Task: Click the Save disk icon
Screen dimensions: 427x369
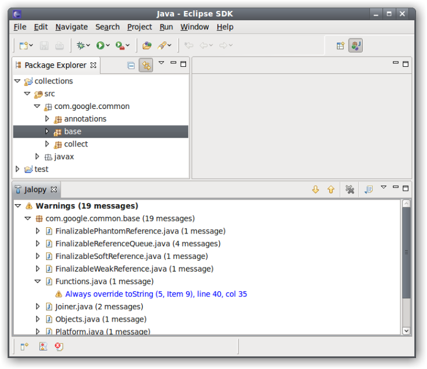Action: (44, 46)
